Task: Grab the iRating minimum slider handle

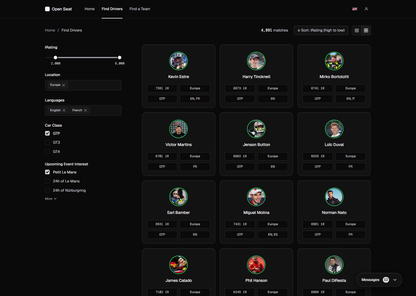Action: tap(55, 58)
